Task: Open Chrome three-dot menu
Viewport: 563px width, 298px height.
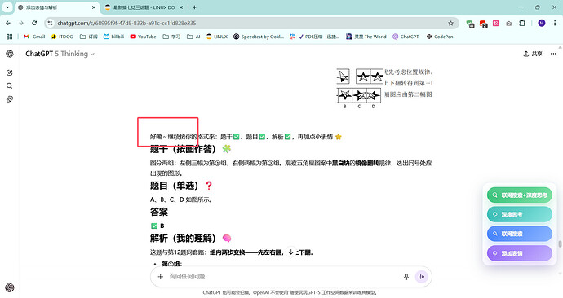Action: pyautogui.click(x=555, y=23)
